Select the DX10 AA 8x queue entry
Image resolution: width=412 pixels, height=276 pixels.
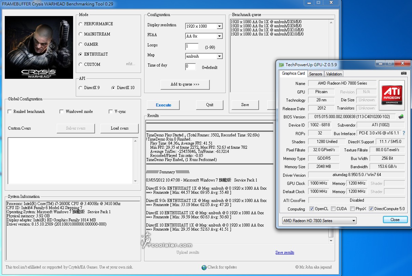(267, 34)
